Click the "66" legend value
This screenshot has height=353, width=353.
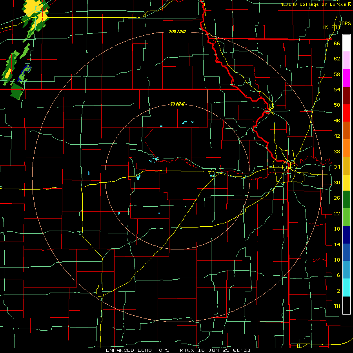(337, 43)
